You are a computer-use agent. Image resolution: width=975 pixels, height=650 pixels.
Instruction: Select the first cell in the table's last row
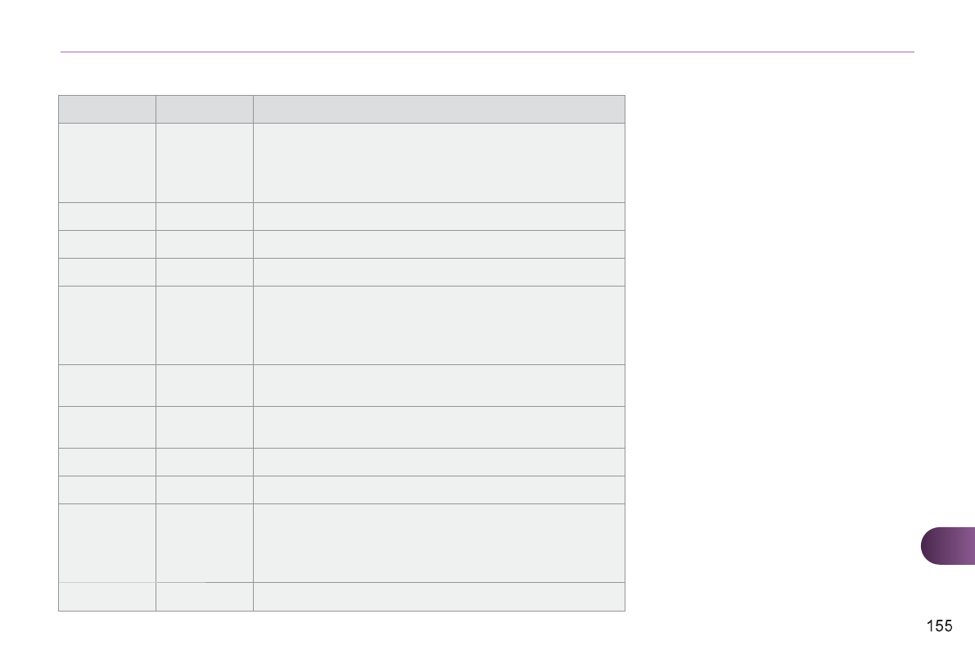[106, 597]
